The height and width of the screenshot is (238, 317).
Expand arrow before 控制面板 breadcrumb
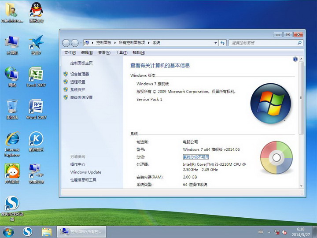tap(92, 43)
